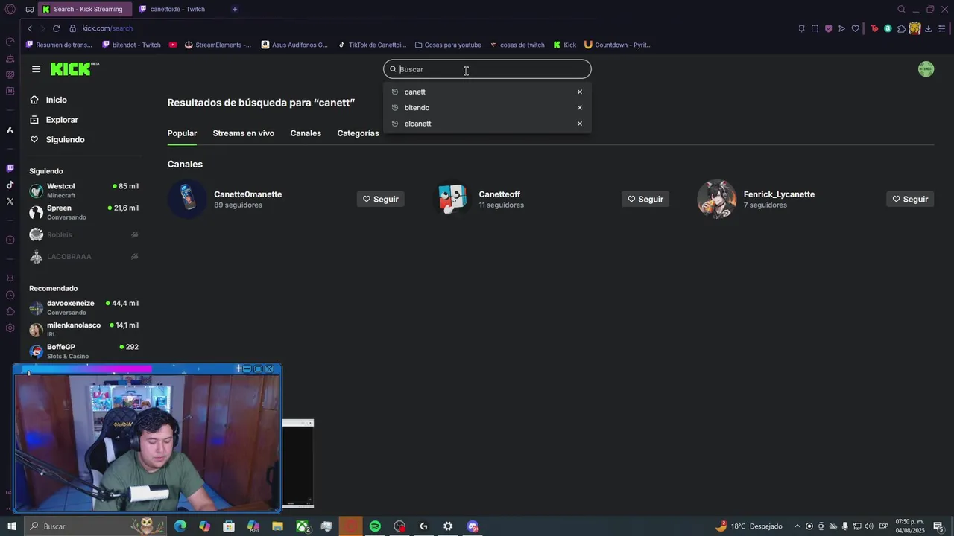The height and width of the screenshot is (536, 954).
Task: Open browser extensions puzzle icon
Action: 901,28
